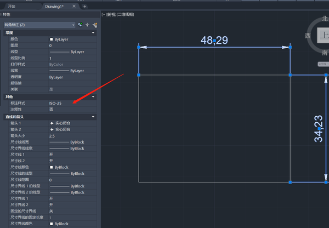This screenshot has width=329, height=228.
Task: Open the 二维线框 visual style menu
Action: click(x=125, y=14)
